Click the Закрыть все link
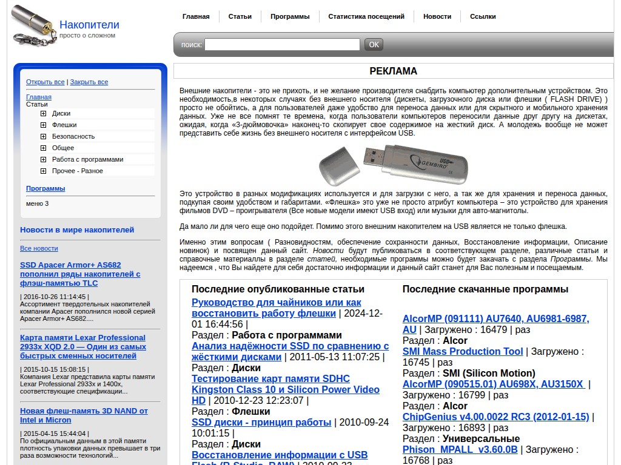Screen dimensions: 621x465 (x=89, y=82)
